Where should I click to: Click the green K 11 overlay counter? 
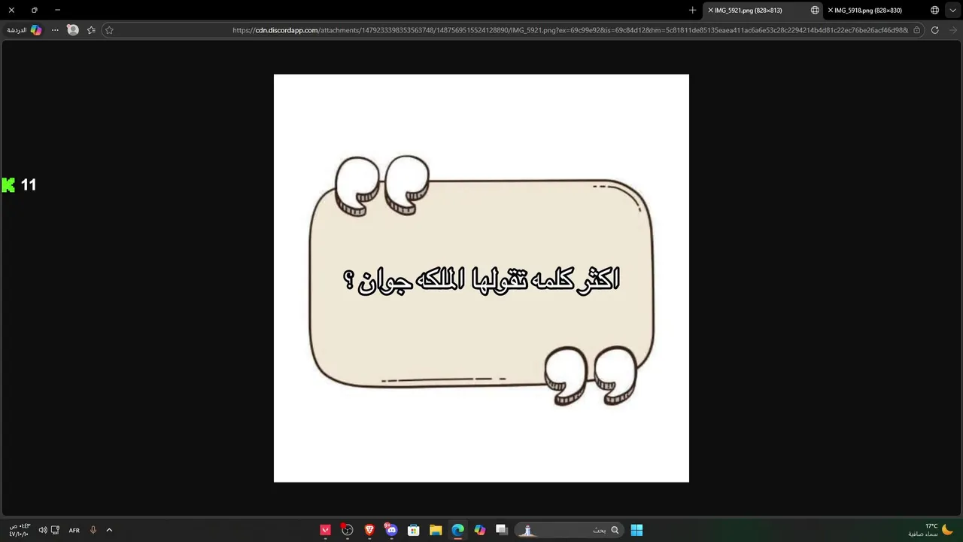click(19, 185)
